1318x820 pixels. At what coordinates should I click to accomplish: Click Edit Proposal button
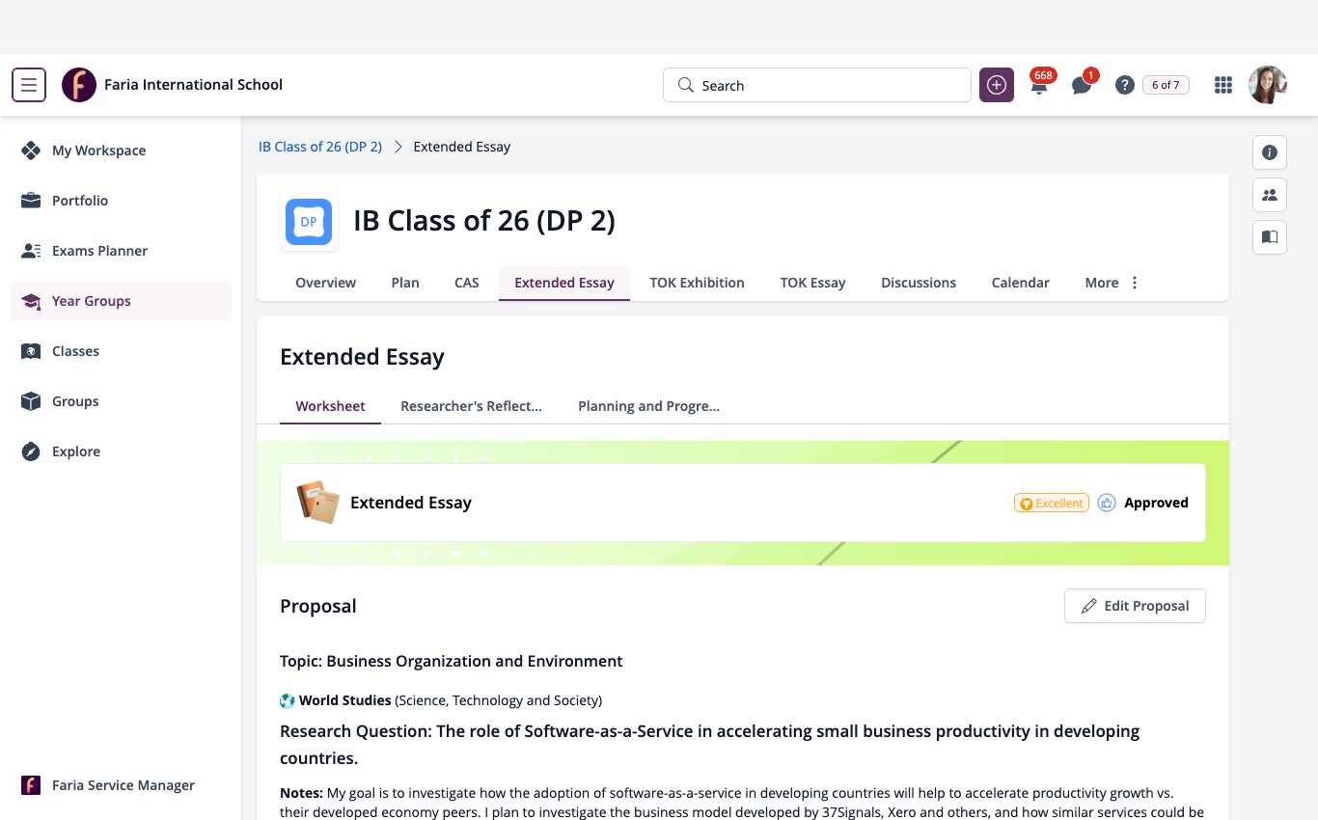1135,606
